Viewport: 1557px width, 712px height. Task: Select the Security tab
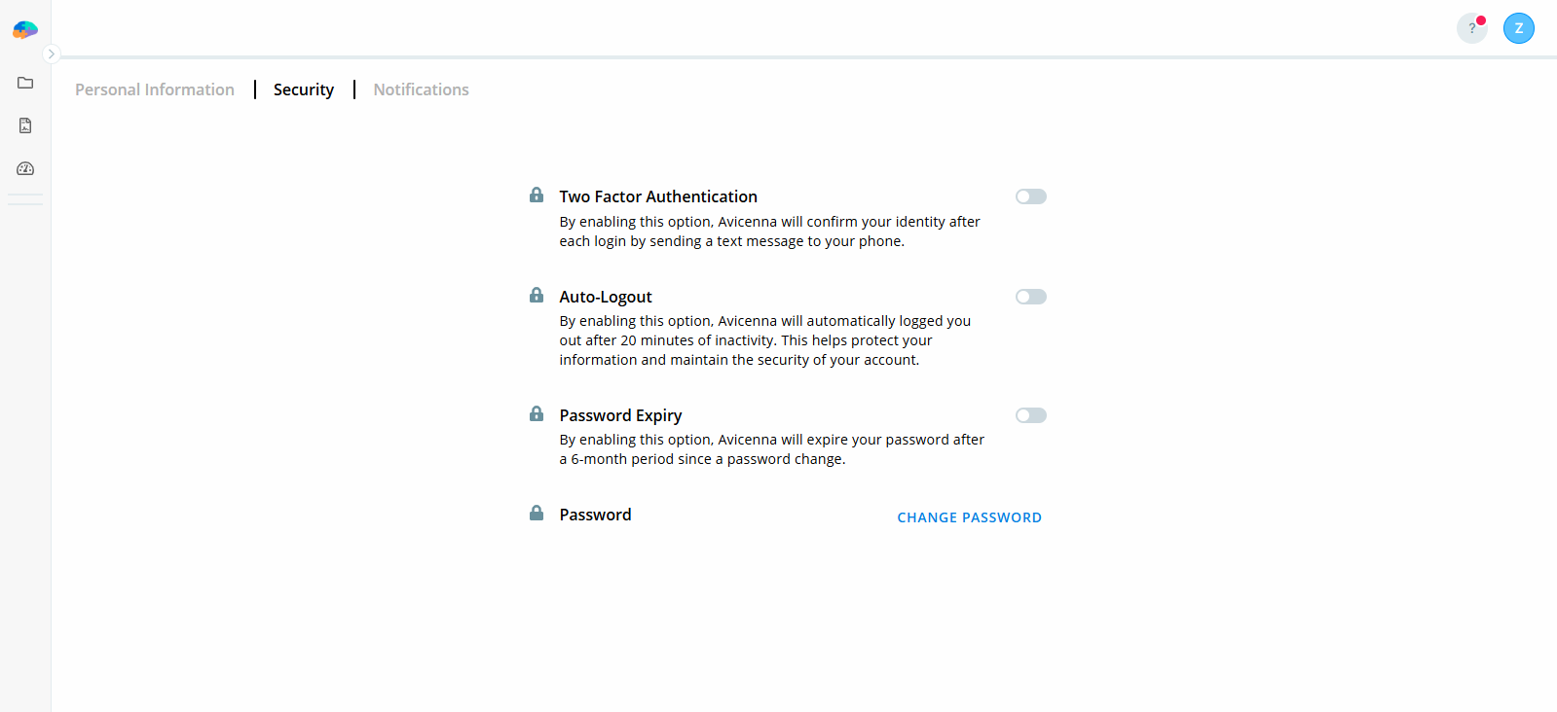coord(304,89)
